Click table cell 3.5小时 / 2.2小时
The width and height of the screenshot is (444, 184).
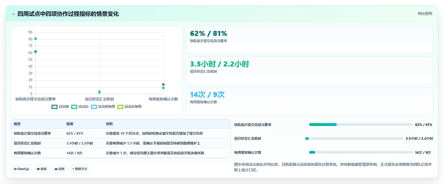[x=80, y=143]
